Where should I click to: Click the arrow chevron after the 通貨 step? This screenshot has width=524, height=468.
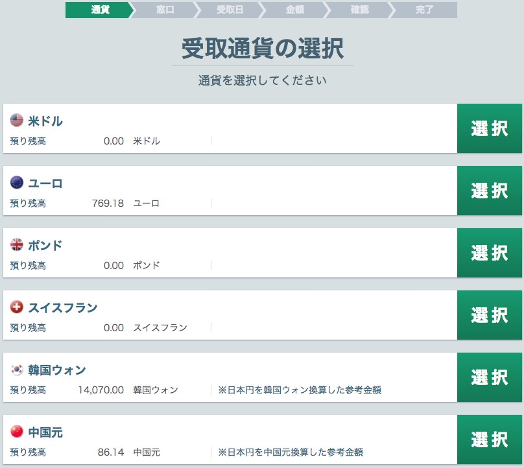click(x=132, y=10)
